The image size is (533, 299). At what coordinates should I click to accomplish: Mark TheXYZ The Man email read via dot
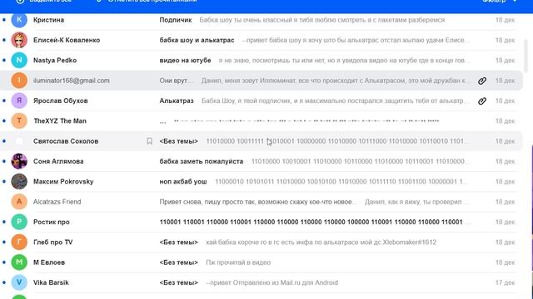pos(4,120)
